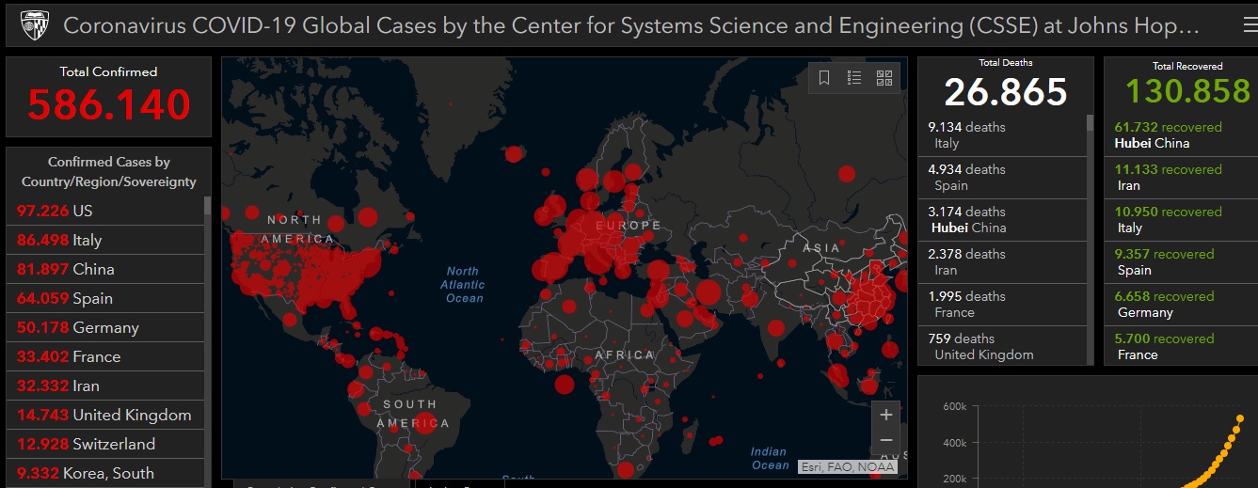Select Korea, South in confirmed list
The height and width of the screenshot is (488, 1258).
(104, 473)
